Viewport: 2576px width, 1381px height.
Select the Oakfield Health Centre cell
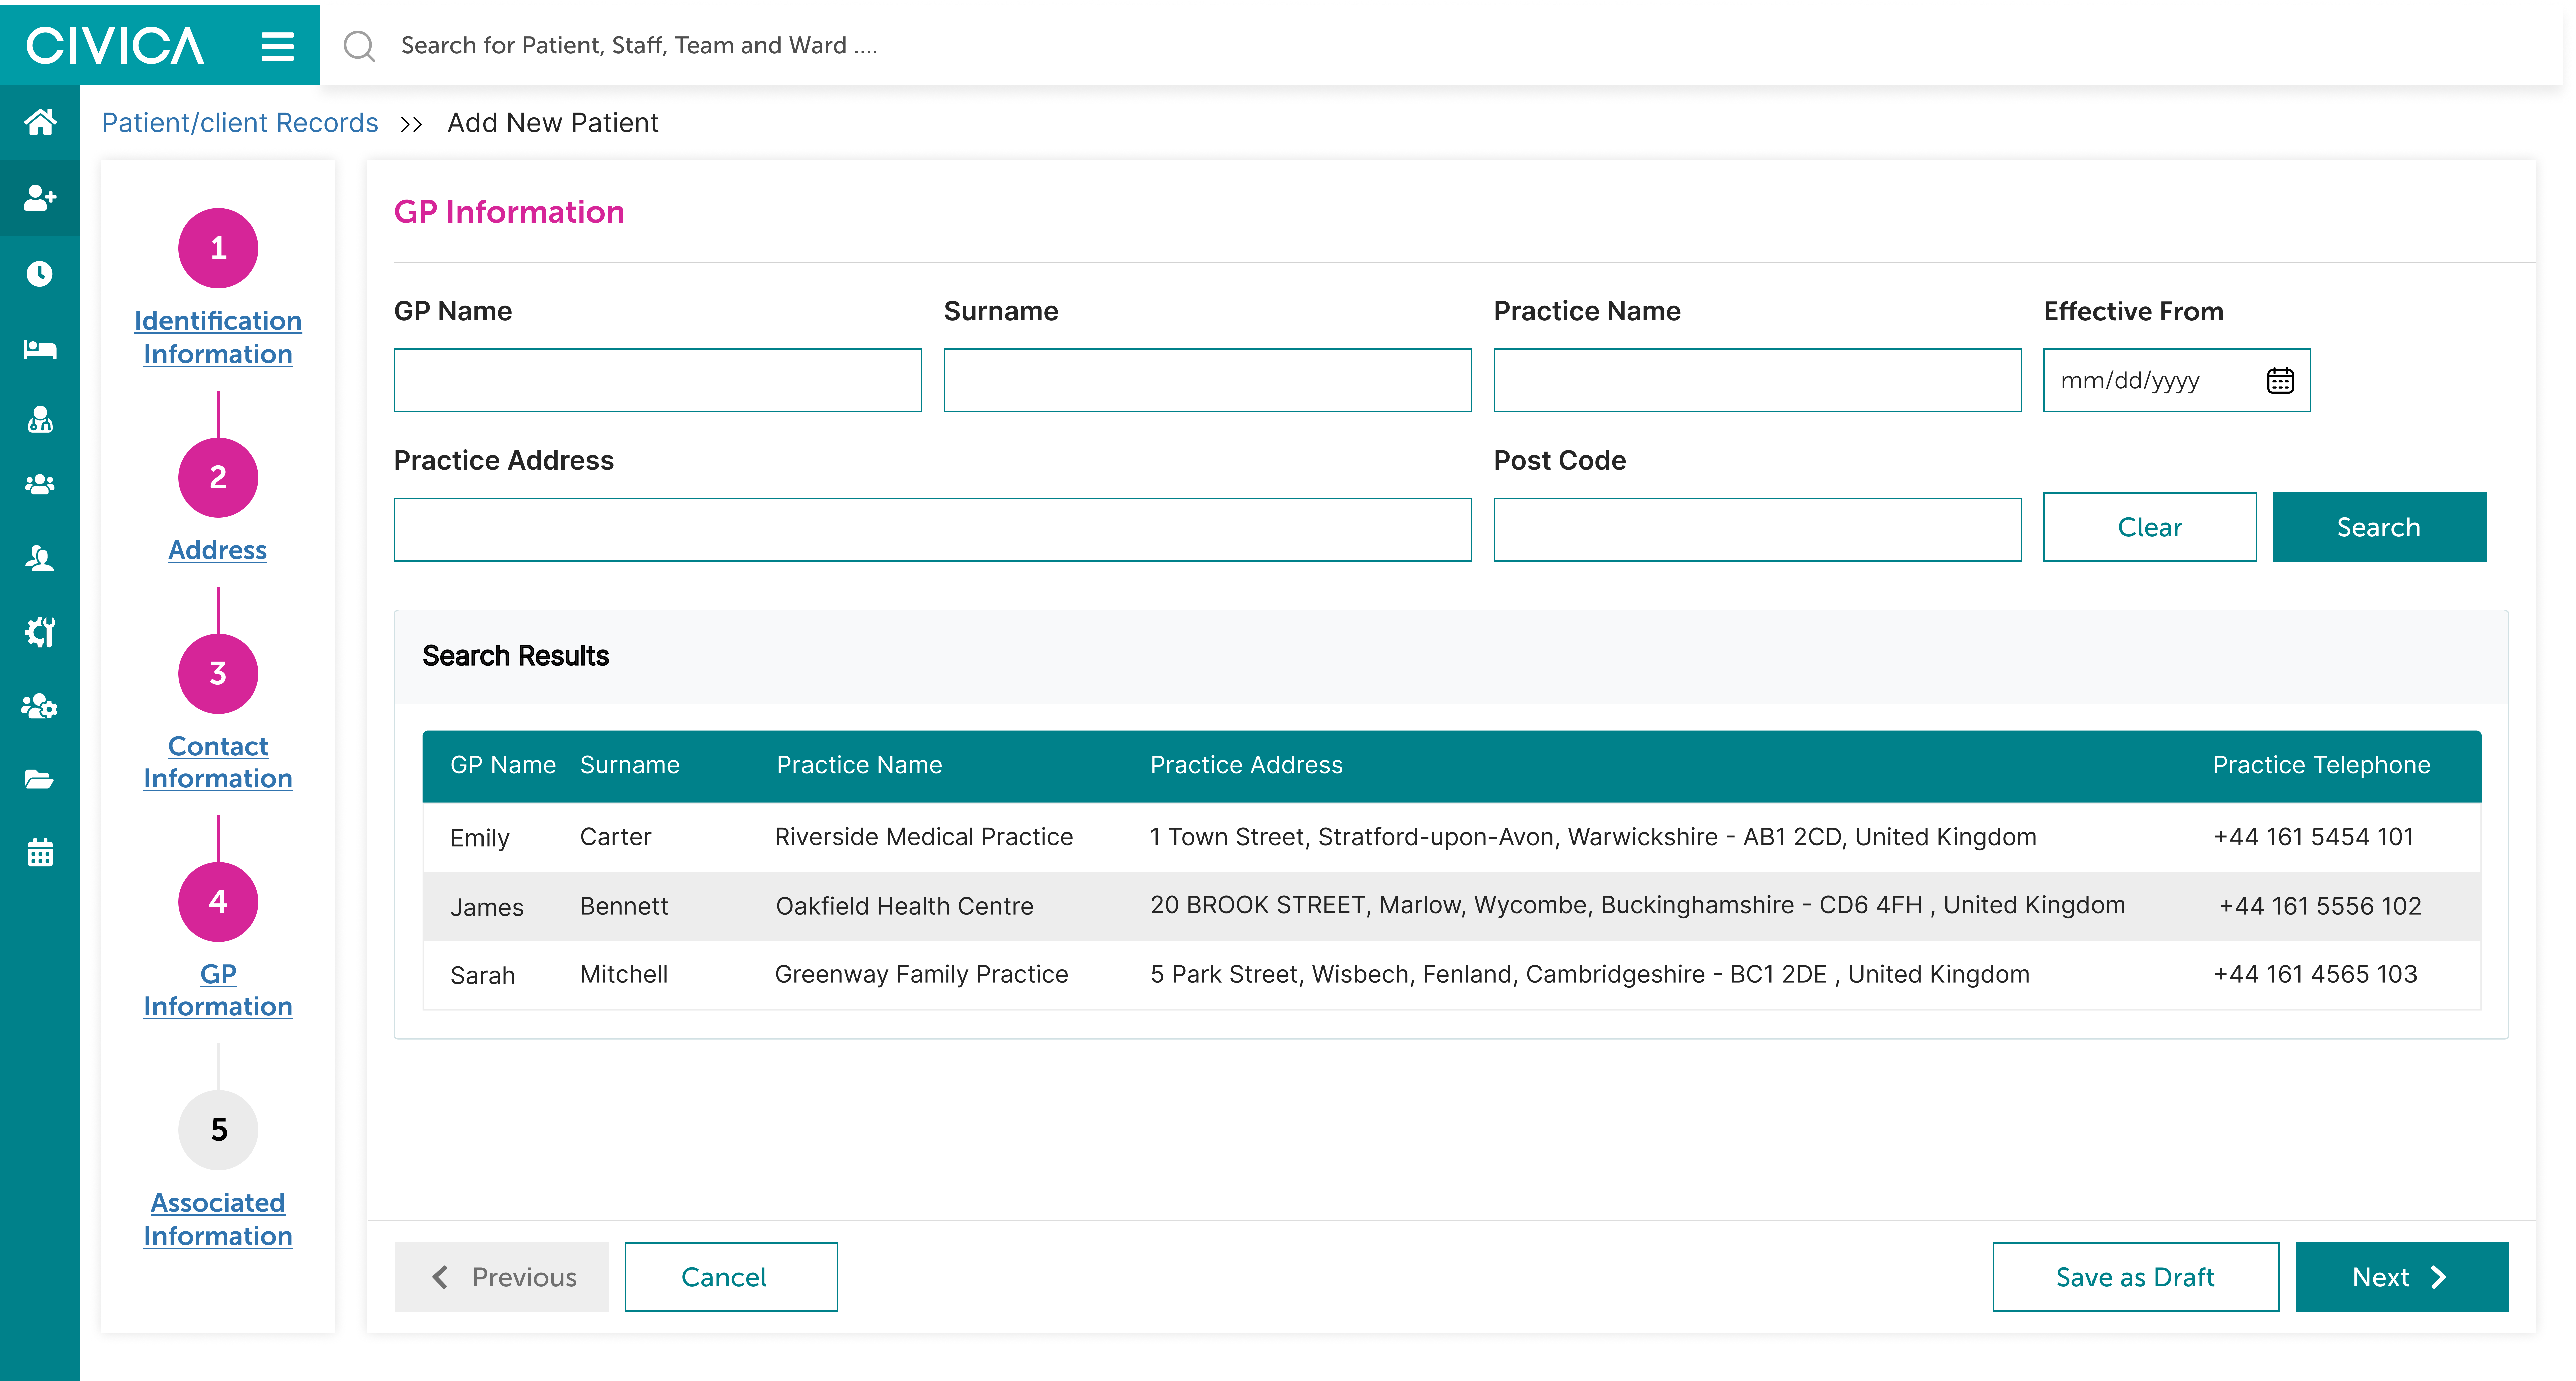click(x=905, y=906)
